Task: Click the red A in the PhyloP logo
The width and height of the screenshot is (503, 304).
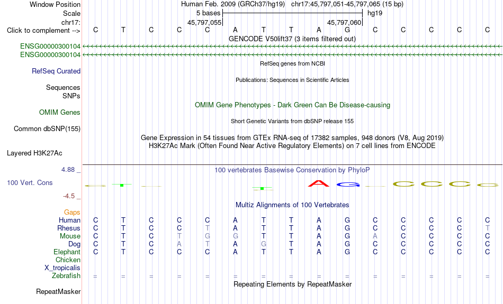Action: [319, 183]
